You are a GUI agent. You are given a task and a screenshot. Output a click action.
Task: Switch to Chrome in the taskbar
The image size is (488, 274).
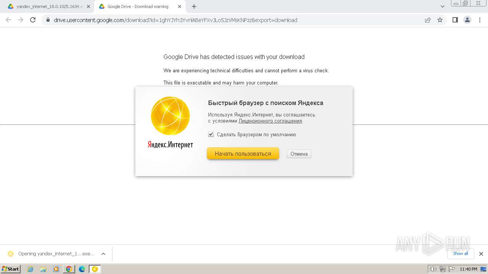(x=69, y=269)
